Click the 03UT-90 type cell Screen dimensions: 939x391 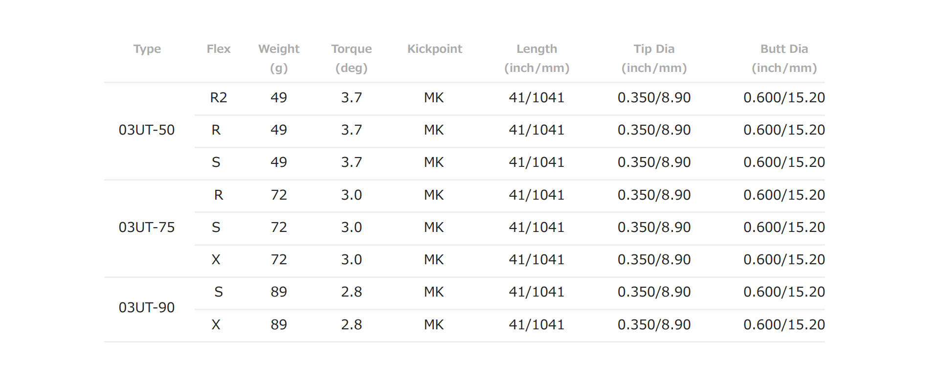coord(147,308)
